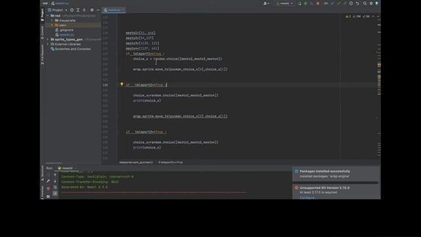
Task: Expand the venv folder
Action: [x=52, y=25]
